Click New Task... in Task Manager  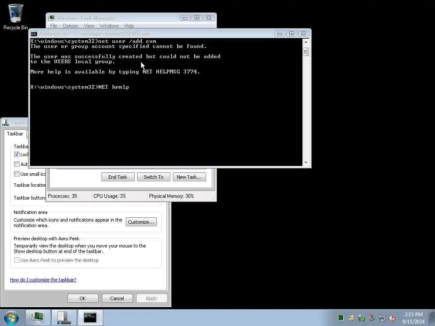click(x=189, y=177)
